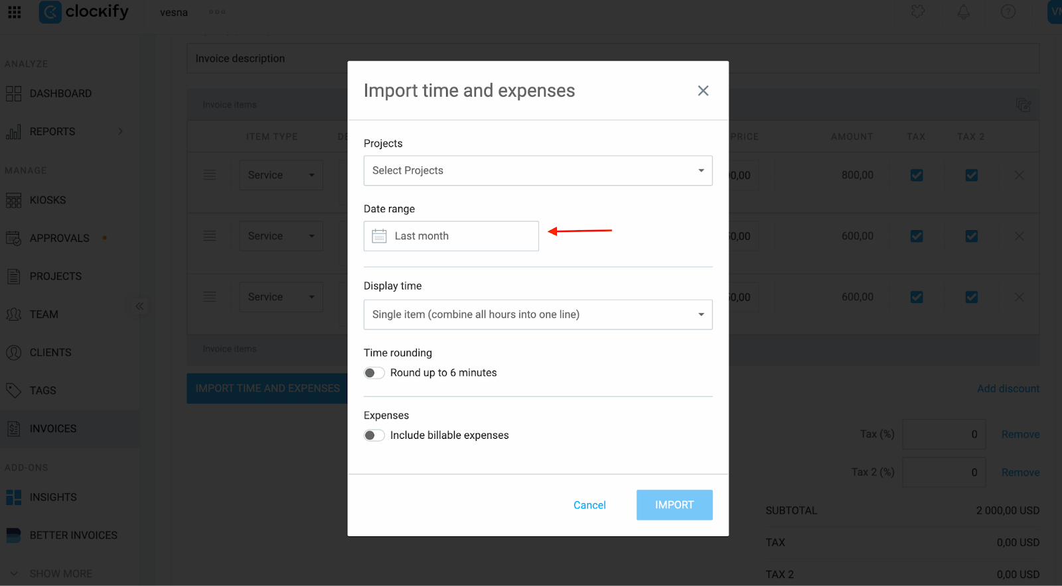
Task: Uncheck the Tax checkbox for 800,00 row
Action: [917, 175]
